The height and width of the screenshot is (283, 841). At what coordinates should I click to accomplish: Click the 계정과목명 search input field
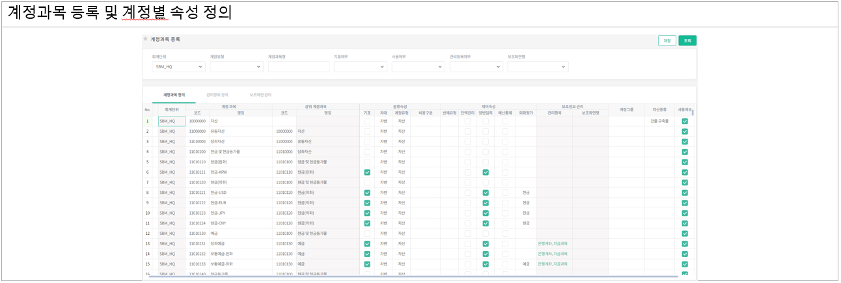pyautogui.click(x=297, y=66)
